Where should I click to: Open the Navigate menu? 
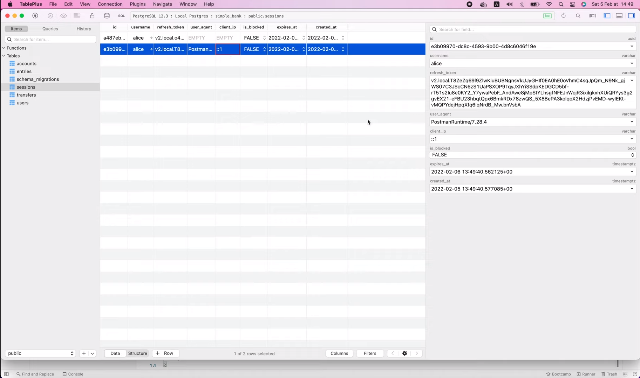point(163,4)
